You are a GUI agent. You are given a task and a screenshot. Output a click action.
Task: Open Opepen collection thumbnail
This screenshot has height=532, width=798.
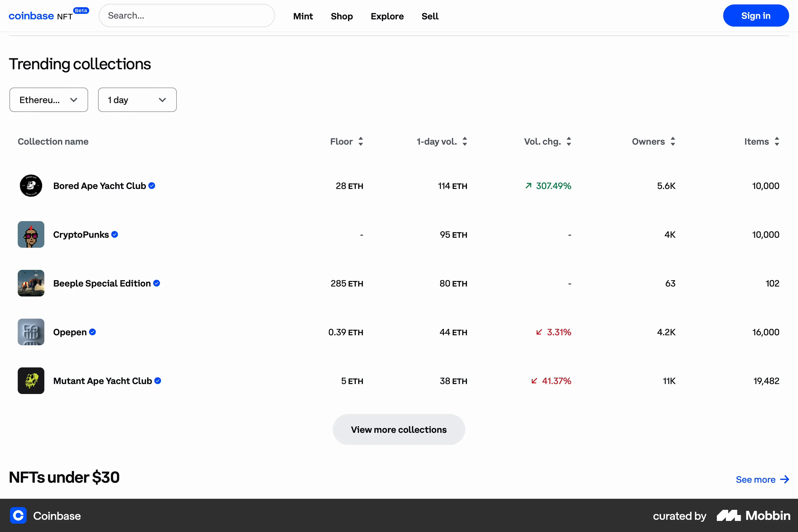coord(31,332)
